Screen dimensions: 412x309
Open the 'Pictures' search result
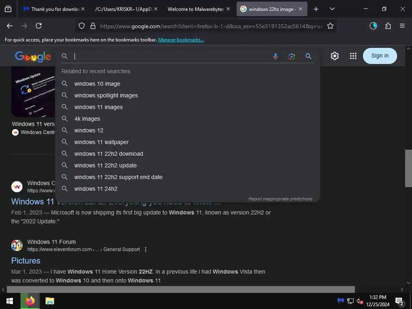tap(26, 261)
